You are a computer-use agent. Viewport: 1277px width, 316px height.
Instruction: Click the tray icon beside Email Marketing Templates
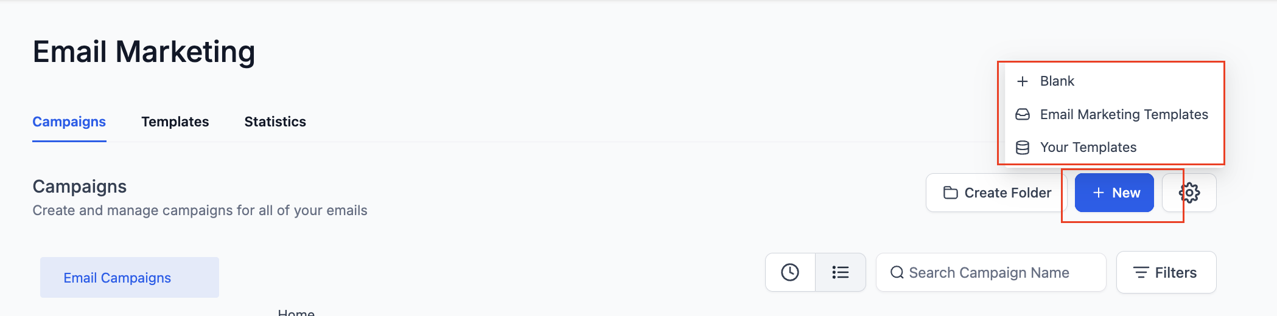click(1023, 114)
